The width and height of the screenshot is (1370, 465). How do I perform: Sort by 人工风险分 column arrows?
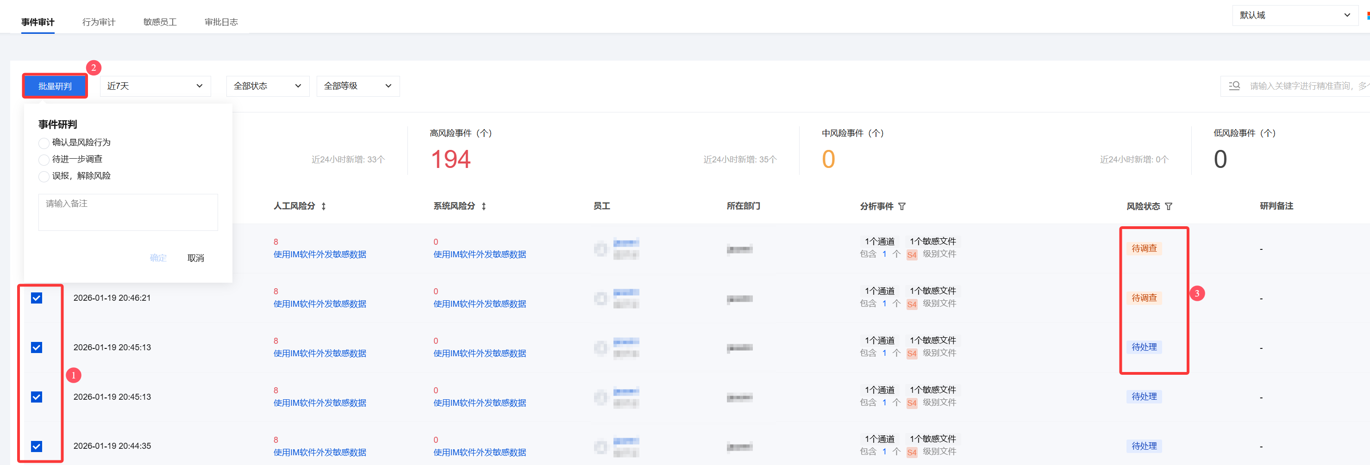point(323,206)
